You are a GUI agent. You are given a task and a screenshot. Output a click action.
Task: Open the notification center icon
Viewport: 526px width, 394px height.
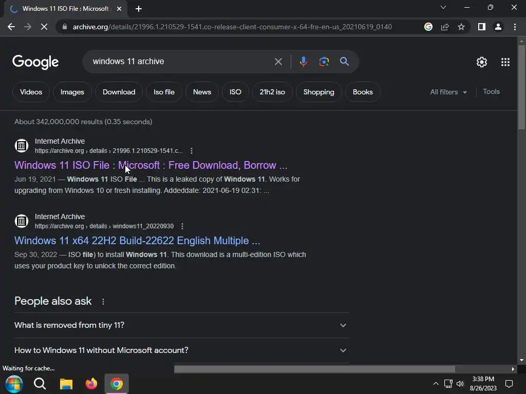tap(509, 384)
